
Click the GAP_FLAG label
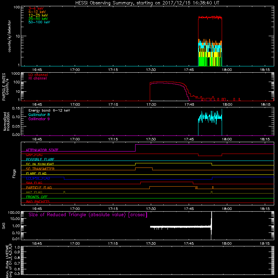(x=34, y=155)
